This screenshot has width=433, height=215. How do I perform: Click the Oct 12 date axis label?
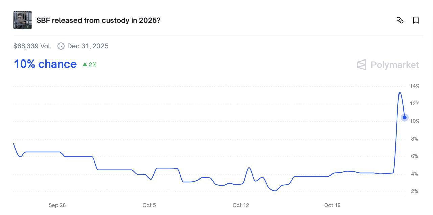coord(241,205)
